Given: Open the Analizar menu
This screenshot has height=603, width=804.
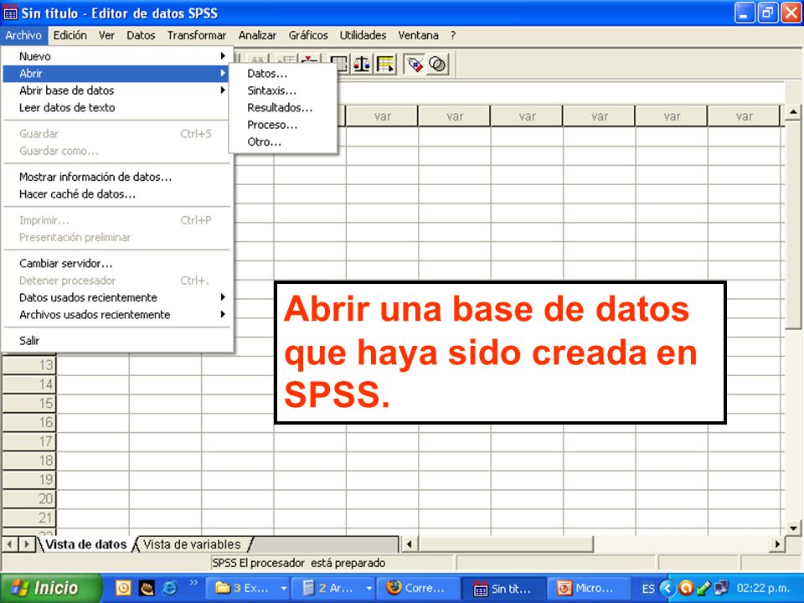Looking at the screenshot, I should click(x=257, y=35).
